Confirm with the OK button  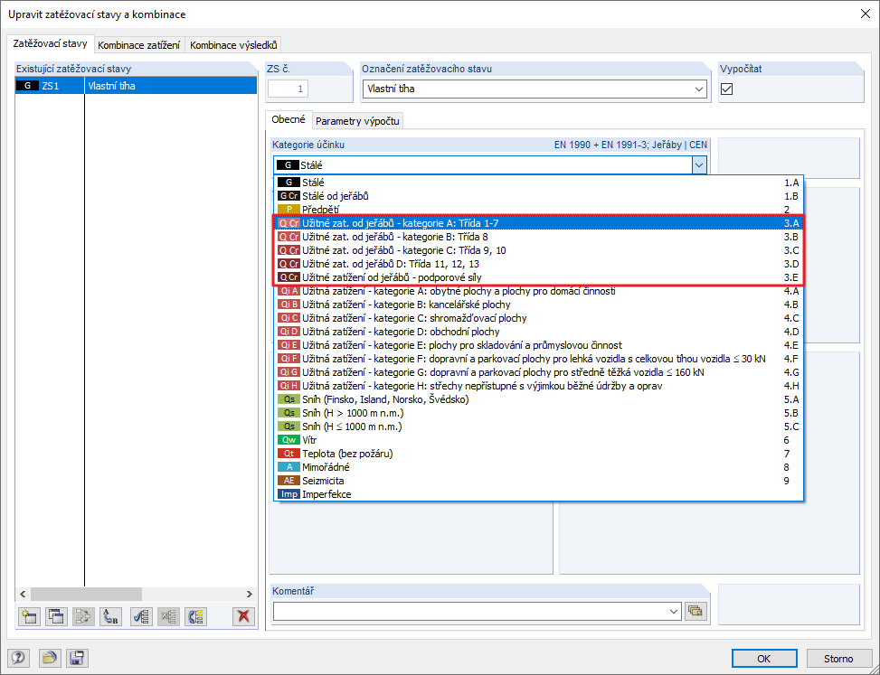click(764, 658)
